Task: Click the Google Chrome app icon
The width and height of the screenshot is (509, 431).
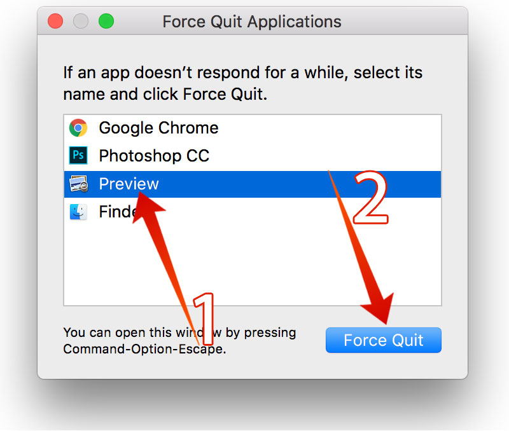Action: point(78,128)
